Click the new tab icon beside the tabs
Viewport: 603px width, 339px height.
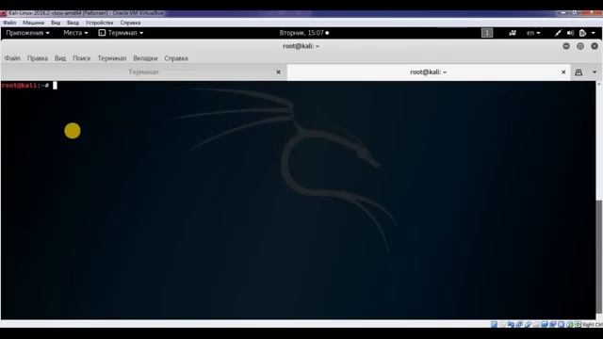579,73
